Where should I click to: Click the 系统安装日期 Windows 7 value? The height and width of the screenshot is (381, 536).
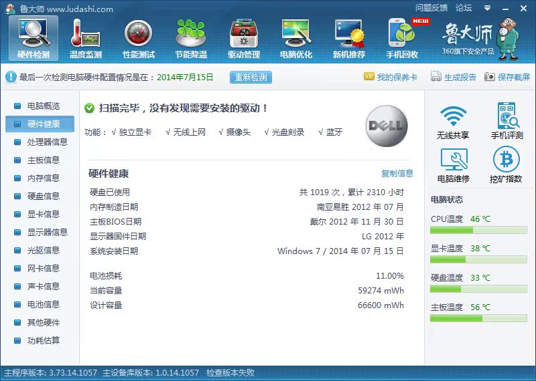(x=340, y=251)
